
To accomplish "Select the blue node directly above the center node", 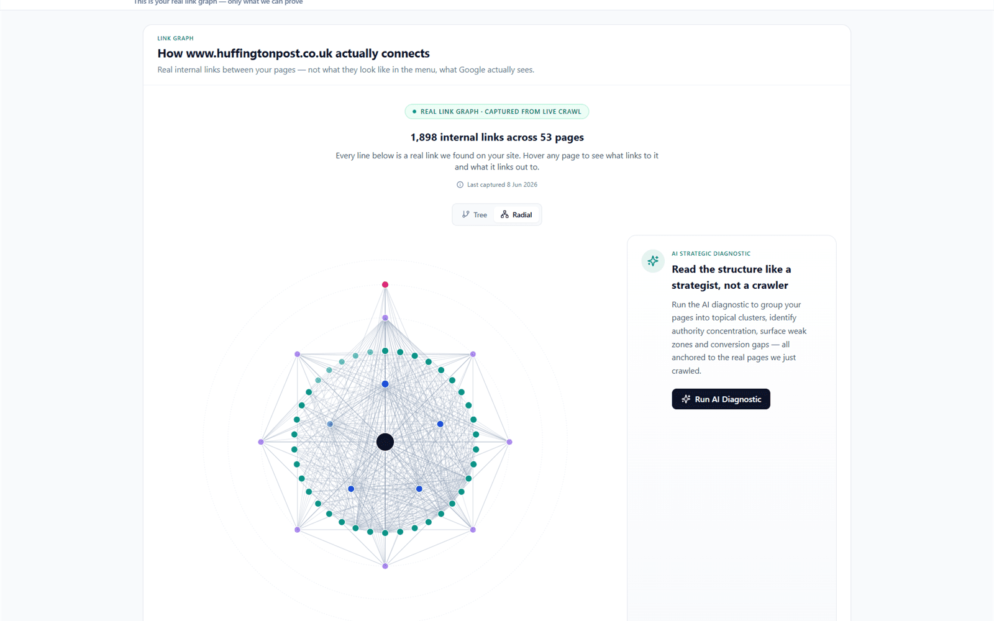I will pos(385,384).
